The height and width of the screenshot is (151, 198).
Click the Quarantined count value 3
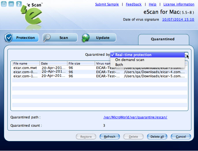[104, 126]
